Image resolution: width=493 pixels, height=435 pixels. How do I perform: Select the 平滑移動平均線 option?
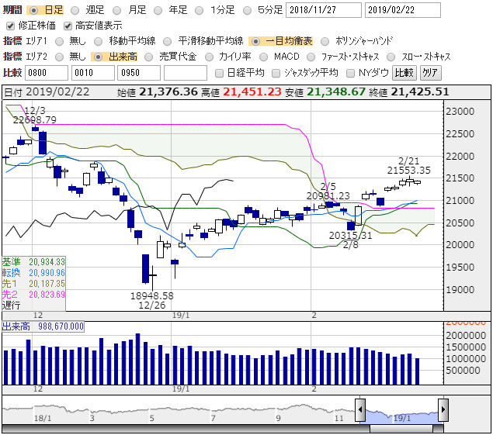168,41
